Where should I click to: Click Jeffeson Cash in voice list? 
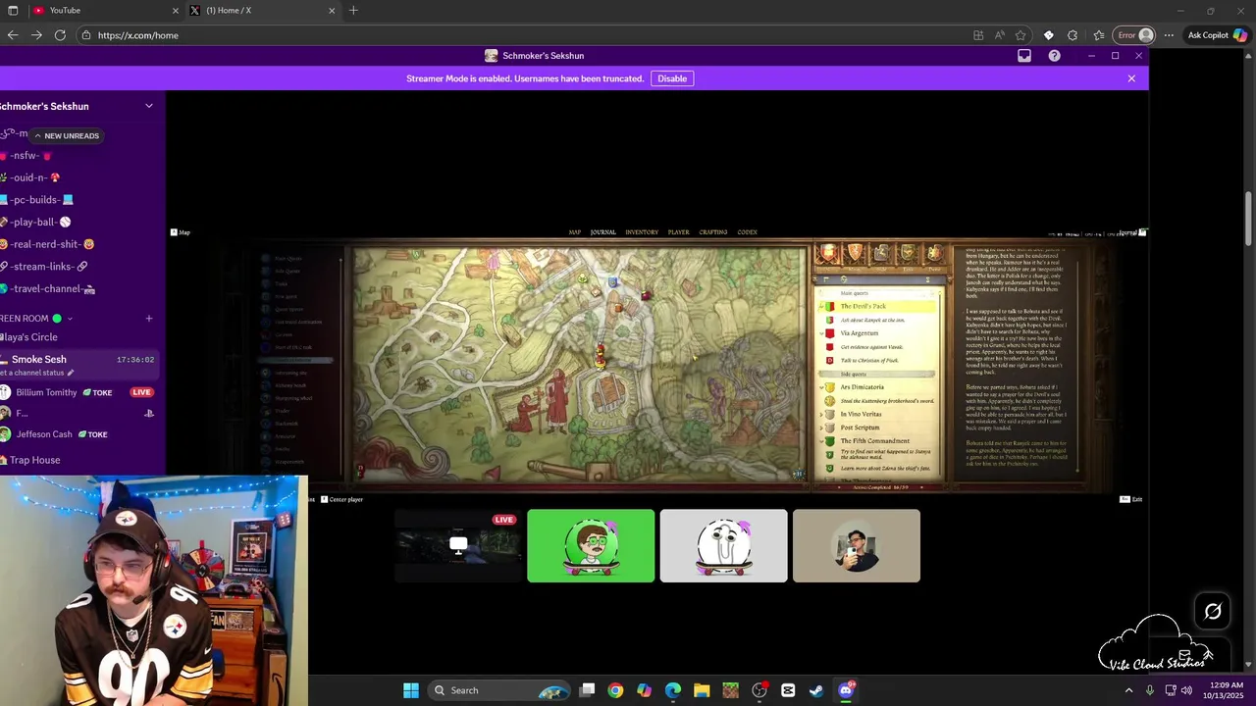coord(44,434)
